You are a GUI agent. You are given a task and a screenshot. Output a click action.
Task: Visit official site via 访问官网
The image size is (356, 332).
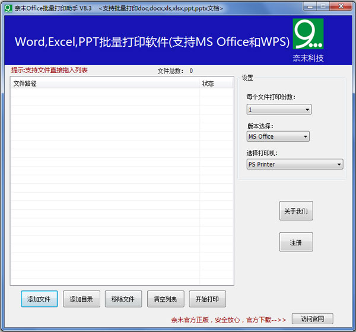pyautogui.click(x=313, y=319)
